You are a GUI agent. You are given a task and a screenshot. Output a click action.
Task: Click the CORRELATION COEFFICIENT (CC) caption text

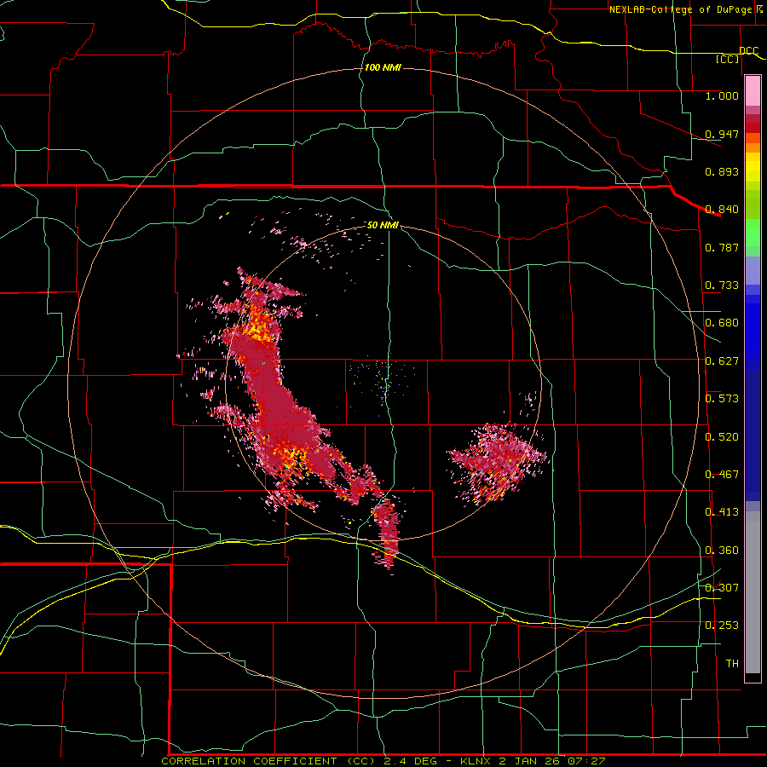(x=269, y=761)
